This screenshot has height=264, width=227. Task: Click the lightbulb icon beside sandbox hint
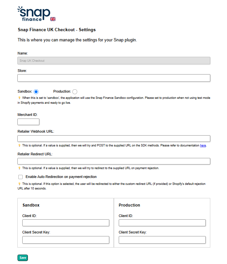click(19, 98)
